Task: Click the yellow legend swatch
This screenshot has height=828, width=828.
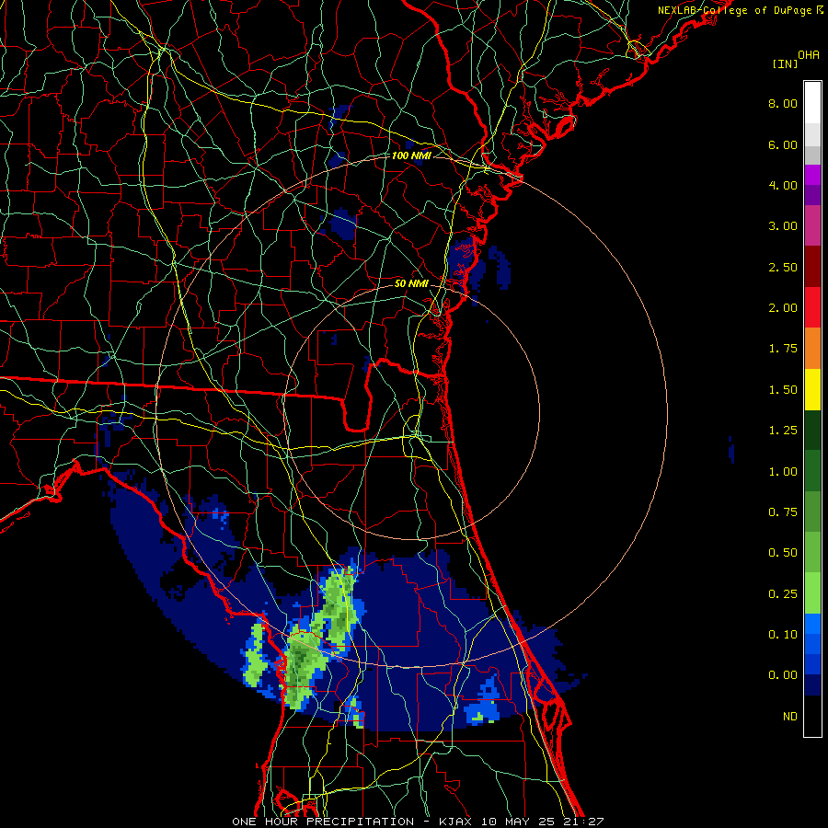Action: (812, 389)
